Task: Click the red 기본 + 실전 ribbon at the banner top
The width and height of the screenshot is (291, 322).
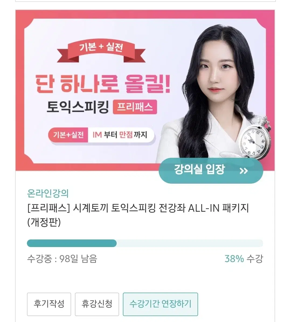Action: [x=101, y=51]
